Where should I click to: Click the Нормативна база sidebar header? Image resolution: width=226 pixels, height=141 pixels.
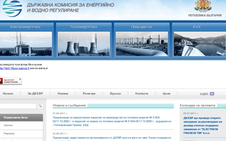(x=21, y=117)
